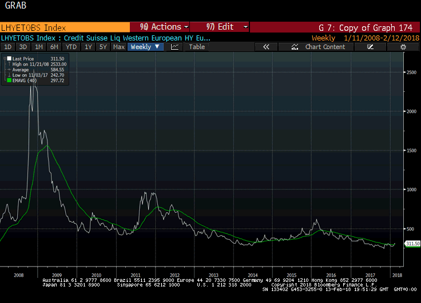Click the collapse toolbar double-chevron icon
The image size is (421, 303).
pyautogui.click(x=266, y=47)
